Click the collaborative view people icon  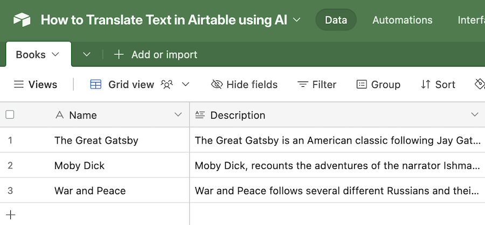[167, 85]
